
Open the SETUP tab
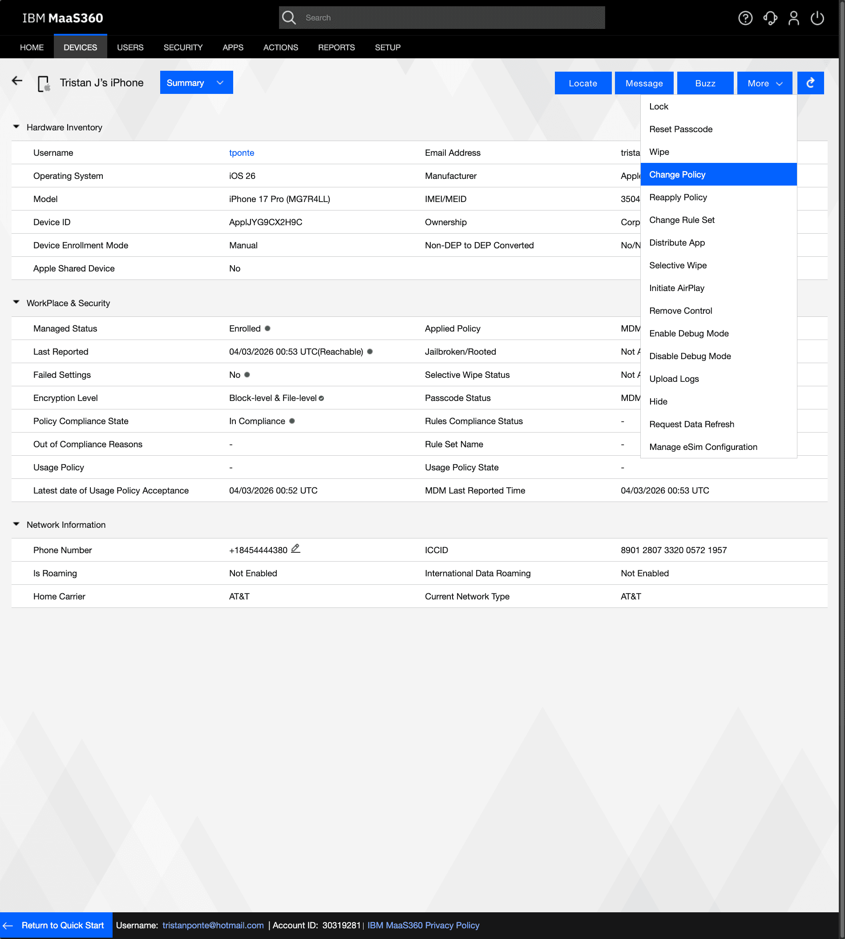[x=387, y=47]
